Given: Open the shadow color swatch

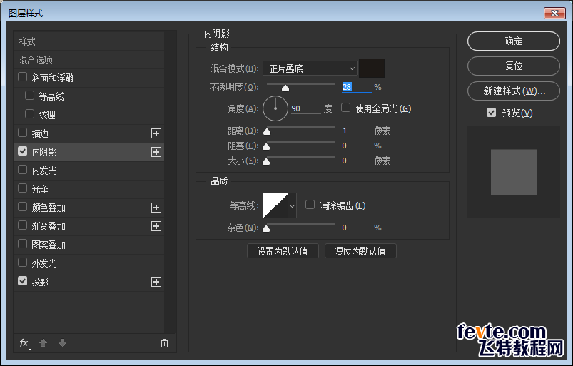Looking at the screenshot, I should pos(372,68).
